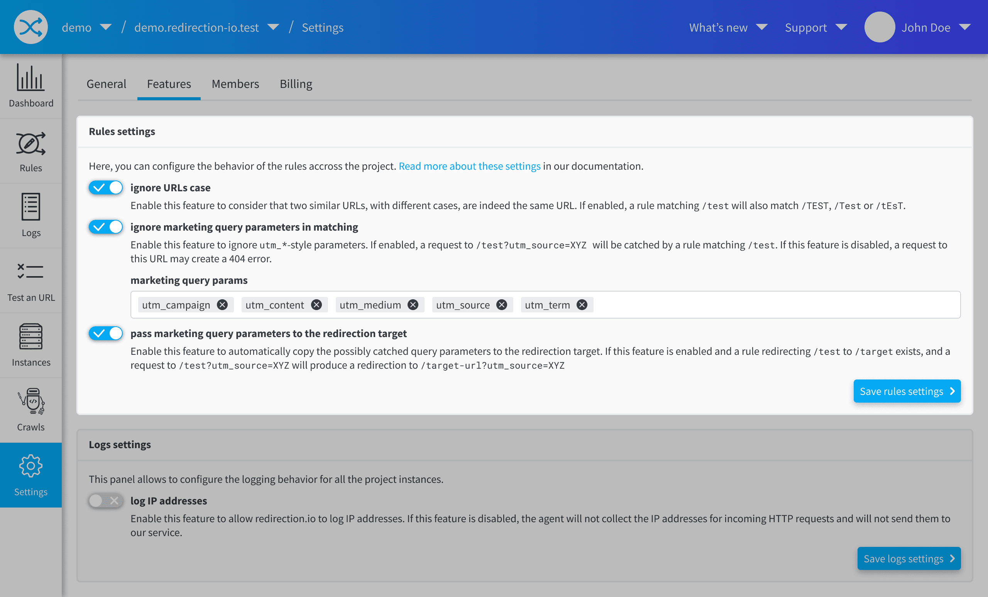Open Read more about these settings link
This screenshot has width=988, height=597.
470,166
